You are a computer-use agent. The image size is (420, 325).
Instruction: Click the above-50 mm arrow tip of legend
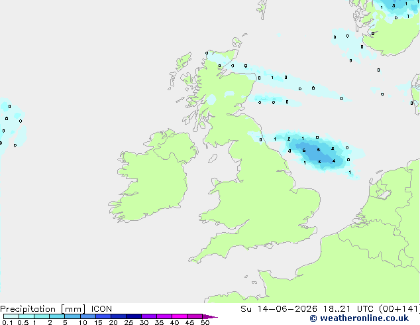tap(210, 317)
